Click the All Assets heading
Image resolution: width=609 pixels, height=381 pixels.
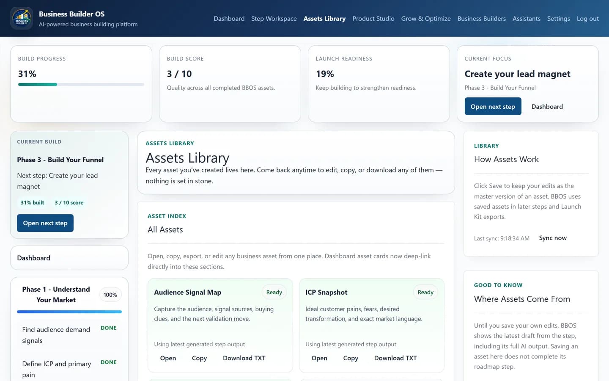(165, 229)
